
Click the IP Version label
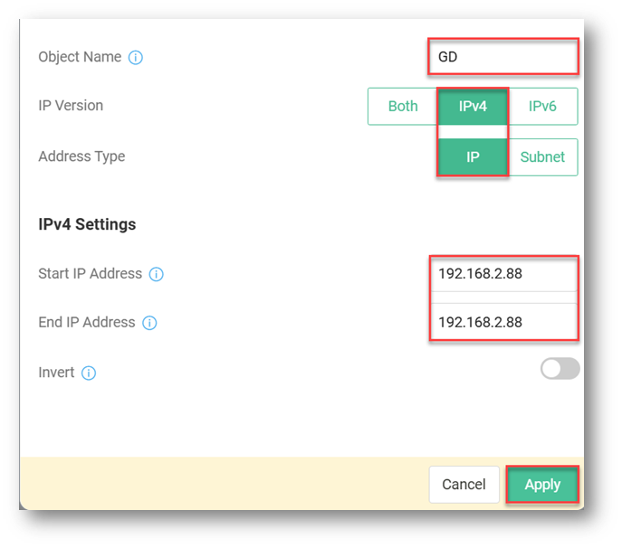(71, 106)
